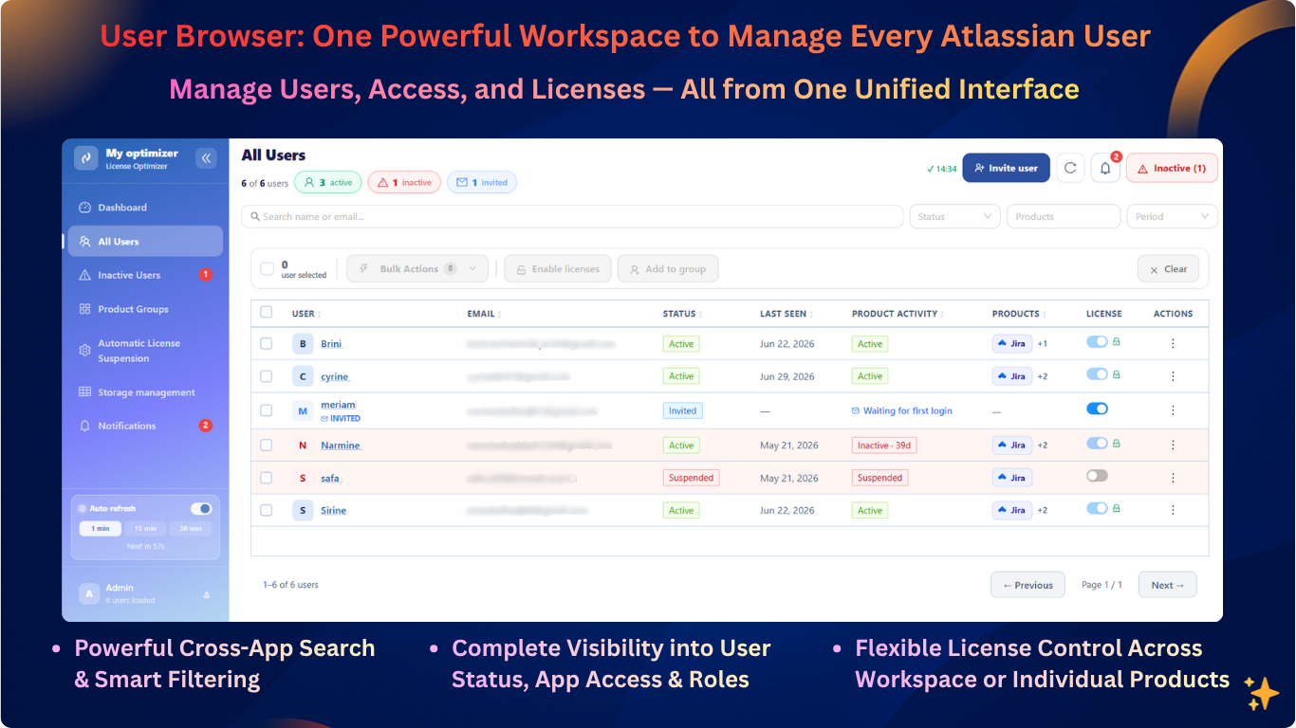
Task: Open actions menu for Brini row
Action: [1173, 344]
